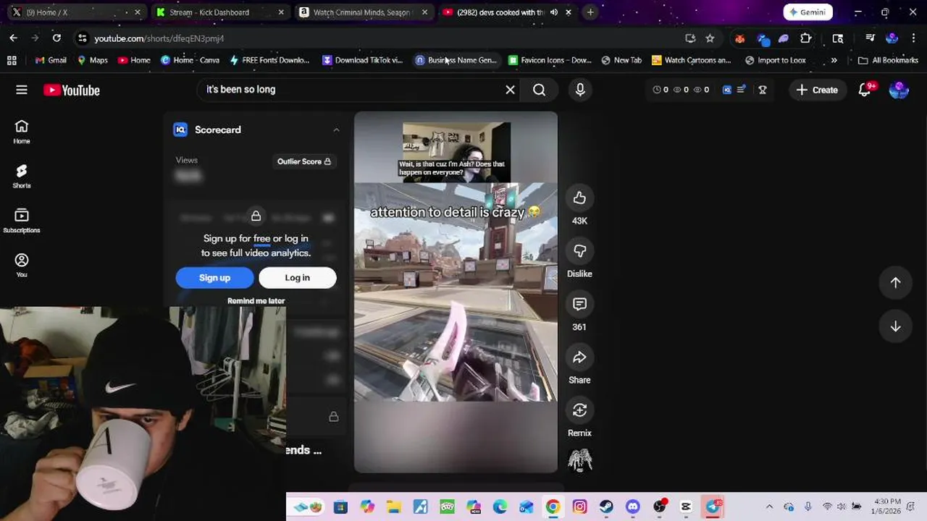Launch the Gemini button
The image size is (927, 521).
[x=808, y=12]
